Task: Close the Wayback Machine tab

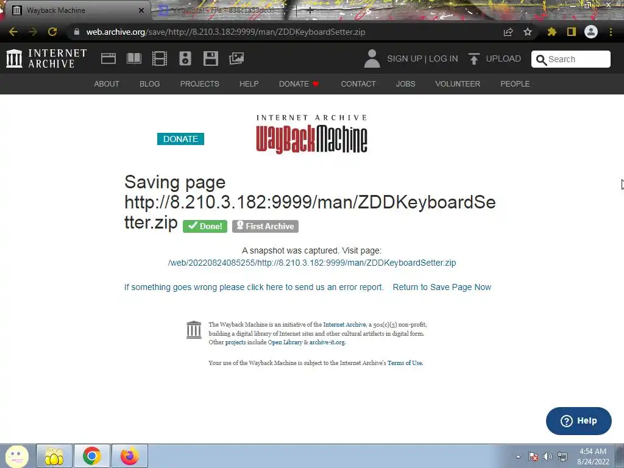Action: 141,10
